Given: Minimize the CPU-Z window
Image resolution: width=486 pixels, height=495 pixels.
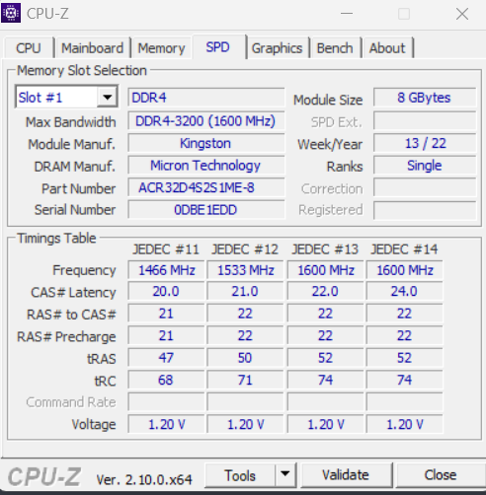Looking at the screenshot, I should coord(347,14).
